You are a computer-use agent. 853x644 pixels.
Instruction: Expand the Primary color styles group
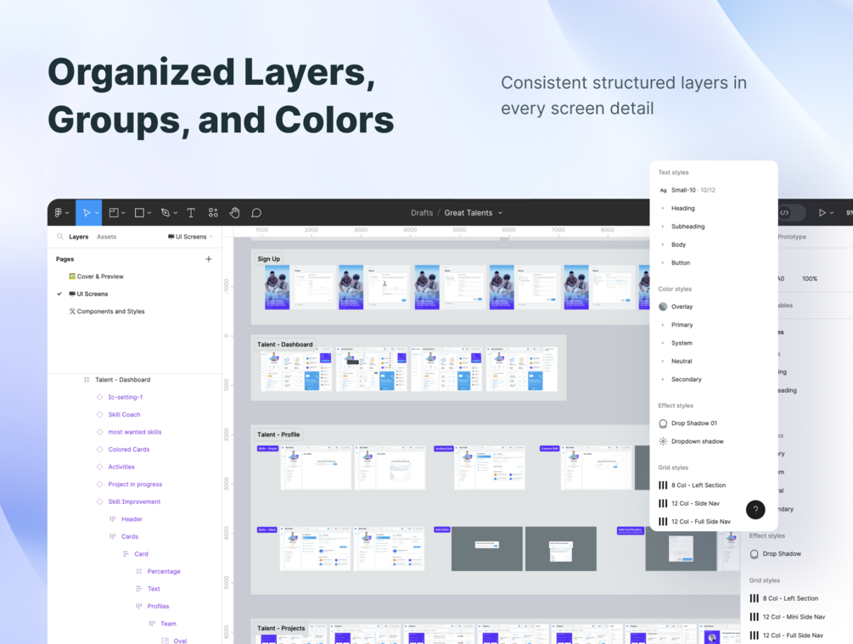coord(663,325)
